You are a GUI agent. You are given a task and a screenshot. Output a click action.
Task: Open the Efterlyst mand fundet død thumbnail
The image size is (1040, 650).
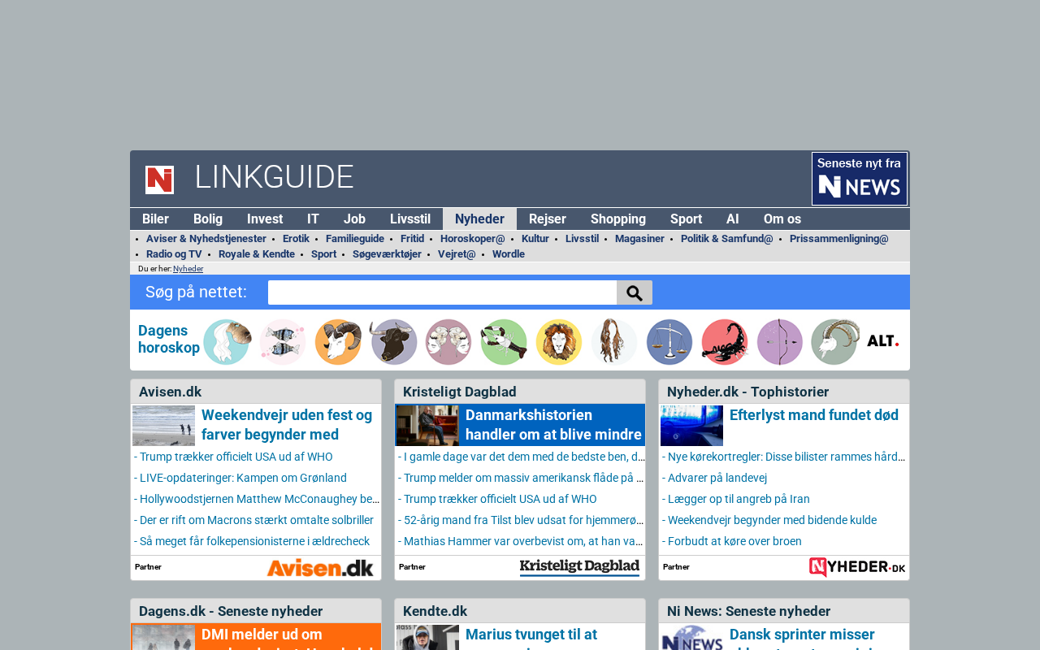691,426
